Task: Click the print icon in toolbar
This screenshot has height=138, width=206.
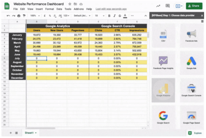Action: click(19, 16)
